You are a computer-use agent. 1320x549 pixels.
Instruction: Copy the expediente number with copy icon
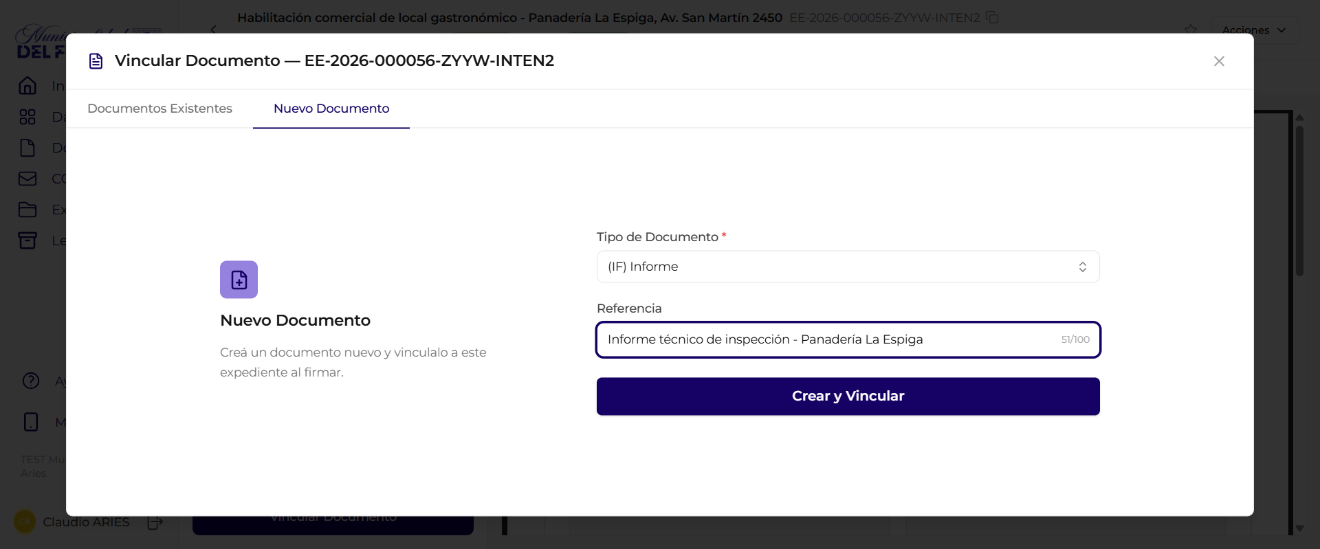992,17
